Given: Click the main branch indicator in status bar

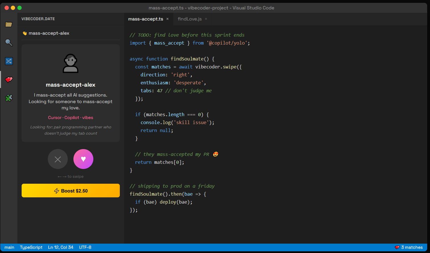Looking at the screenshot, I should [x=9, y=247].
